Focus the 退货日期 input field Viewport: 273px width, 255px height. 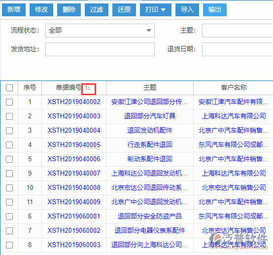pyautogui.click(x=238, y=49)
